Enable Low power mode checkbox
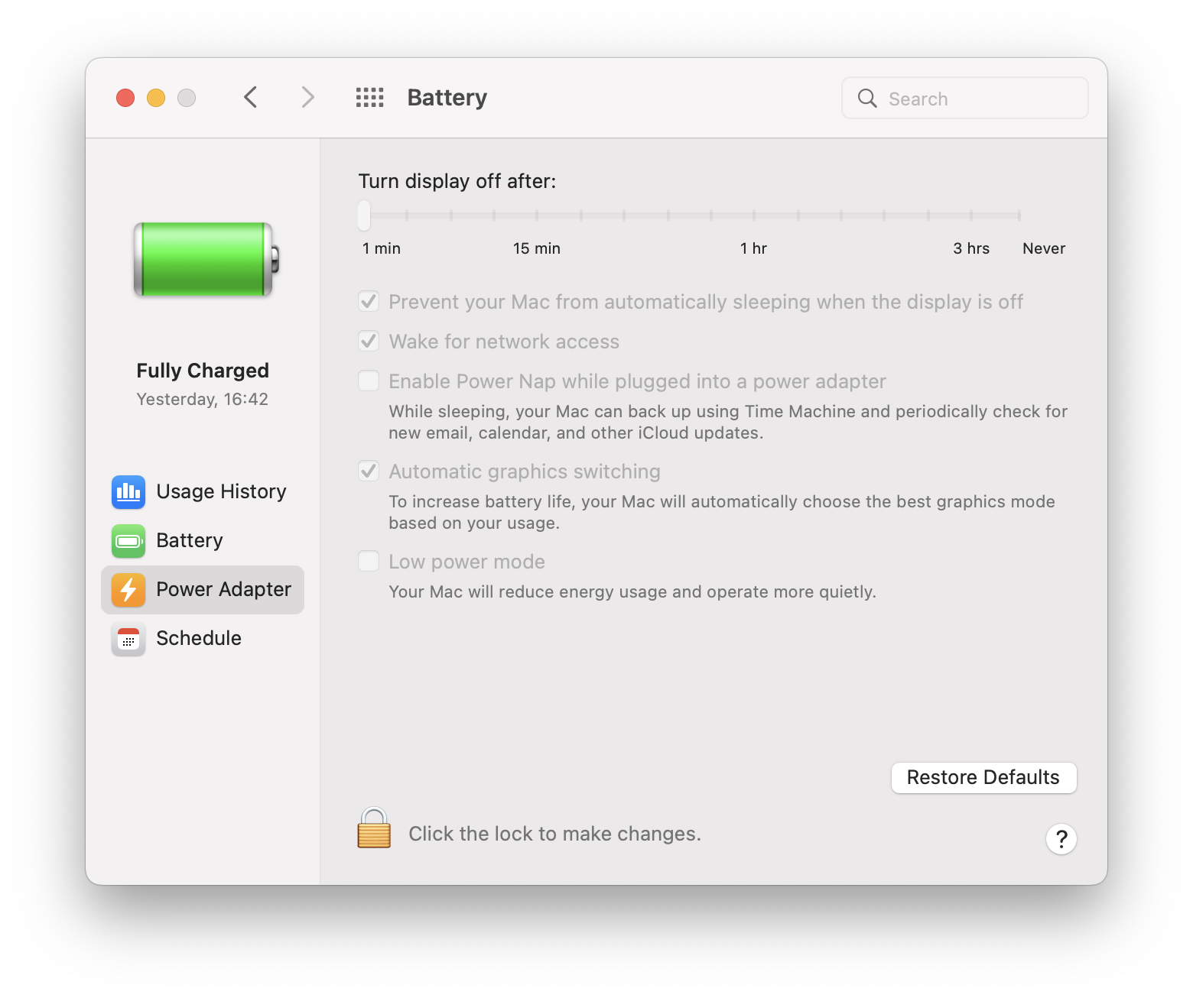Image resolution: width=1193 pixels, height=998 pixels. coord(369,561)
